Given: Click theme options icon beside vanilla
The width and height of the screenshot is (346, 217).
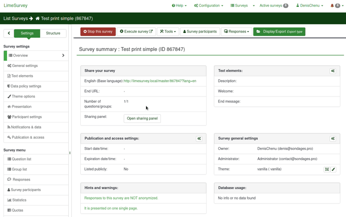Looking at the screenshot, I should (326, 169).
